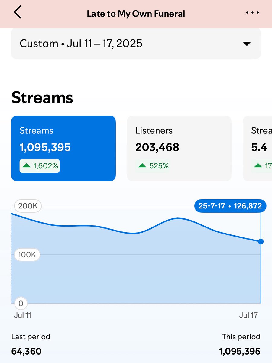
Task: Tap the green increase arrow under Streams
Action: [x=27, y=166]
